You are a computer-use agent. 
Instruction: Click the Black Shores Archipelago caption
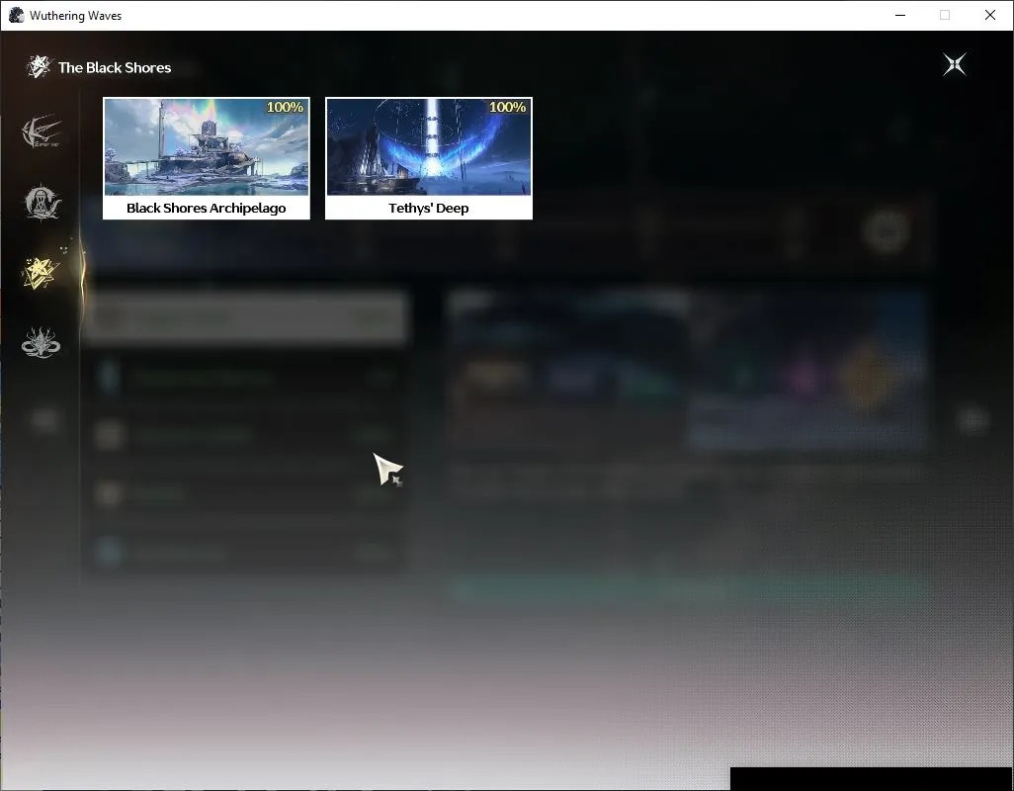point(207,209)
